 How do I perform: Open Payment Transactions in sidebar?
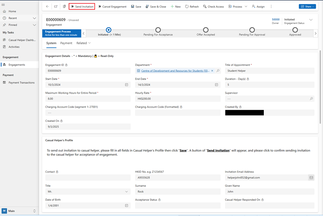tap(21, 83)
